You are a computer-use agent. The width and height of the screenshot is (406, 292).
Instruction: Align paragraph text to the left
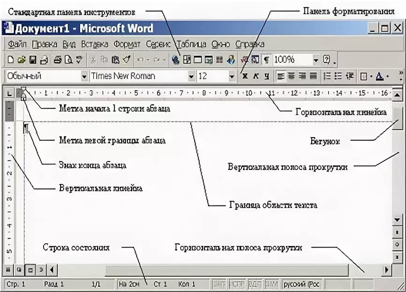click(x=281, y=76)
